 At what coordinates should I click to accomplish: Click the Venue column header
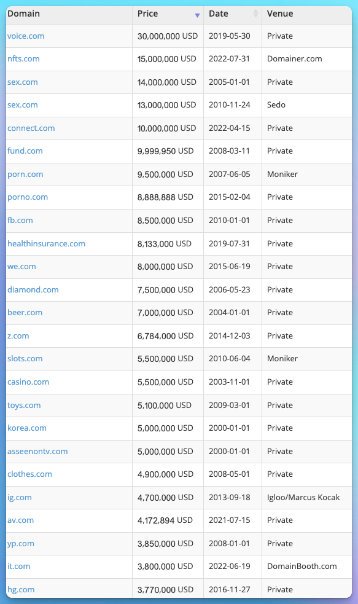[x=280, y=14]
